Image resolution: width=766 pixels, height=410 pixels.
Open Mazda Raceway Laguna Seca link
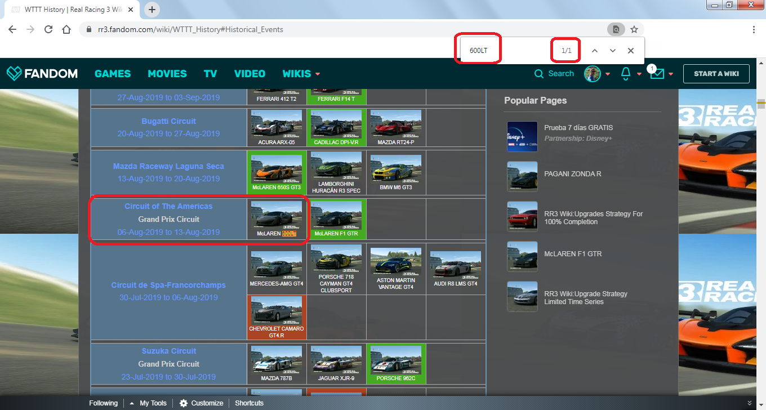click(168, 166)
